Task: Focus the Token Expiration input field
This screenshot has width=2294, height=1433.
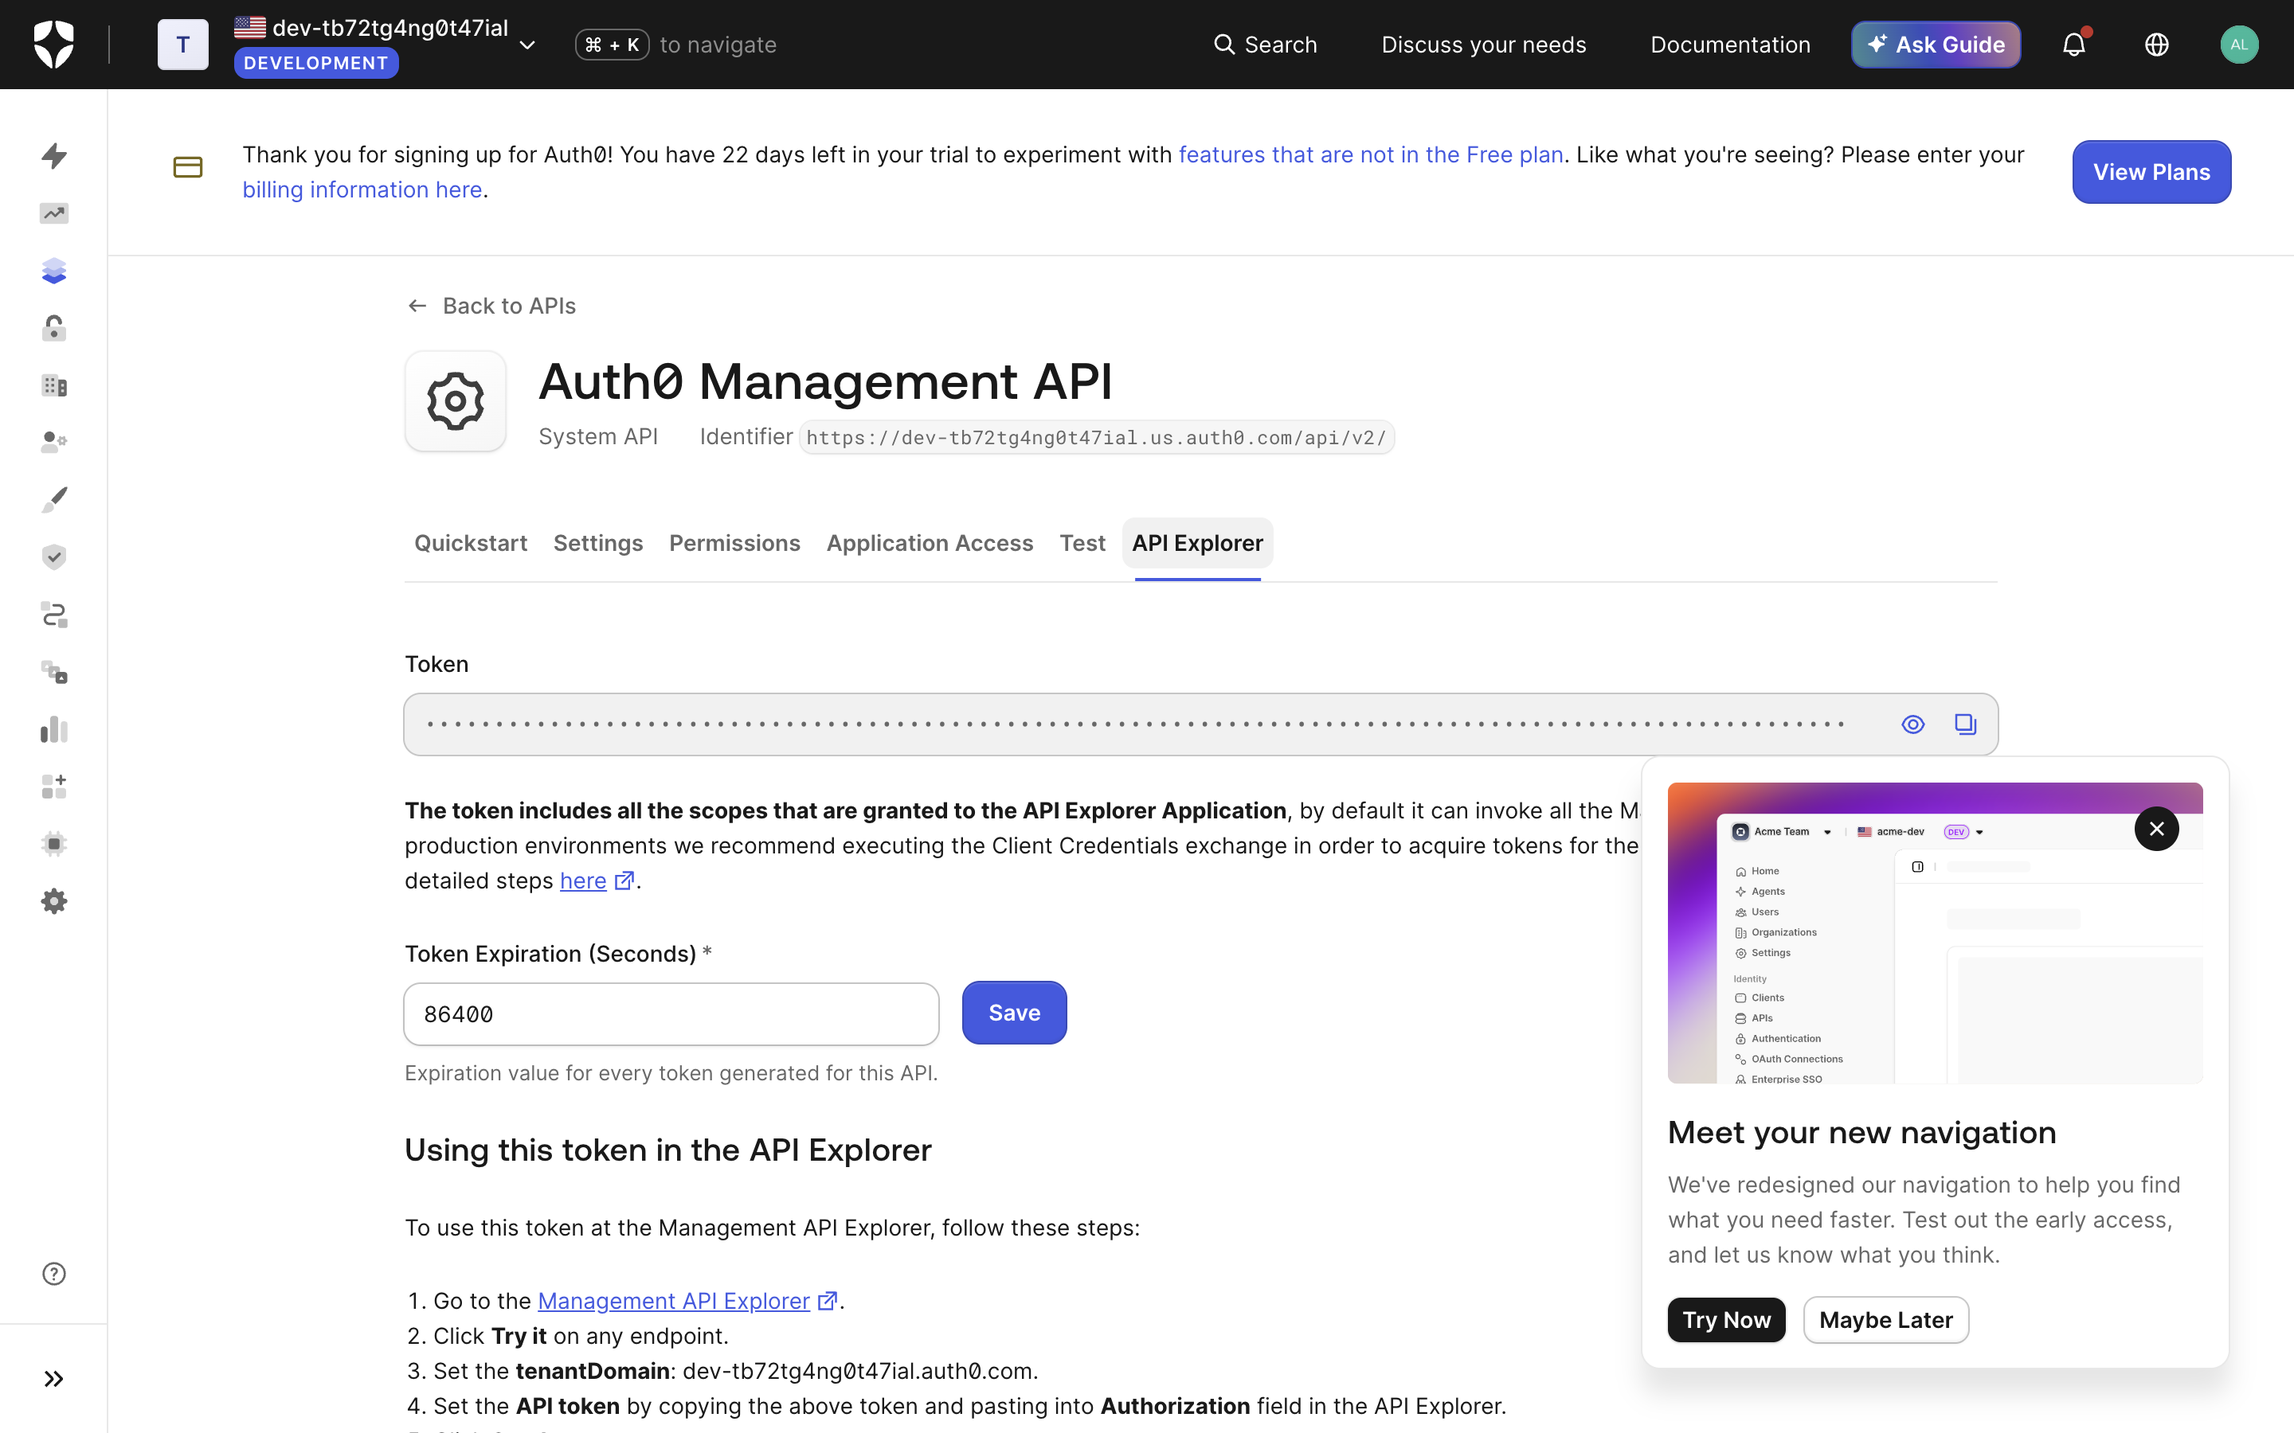Action: coord(671,1014)
